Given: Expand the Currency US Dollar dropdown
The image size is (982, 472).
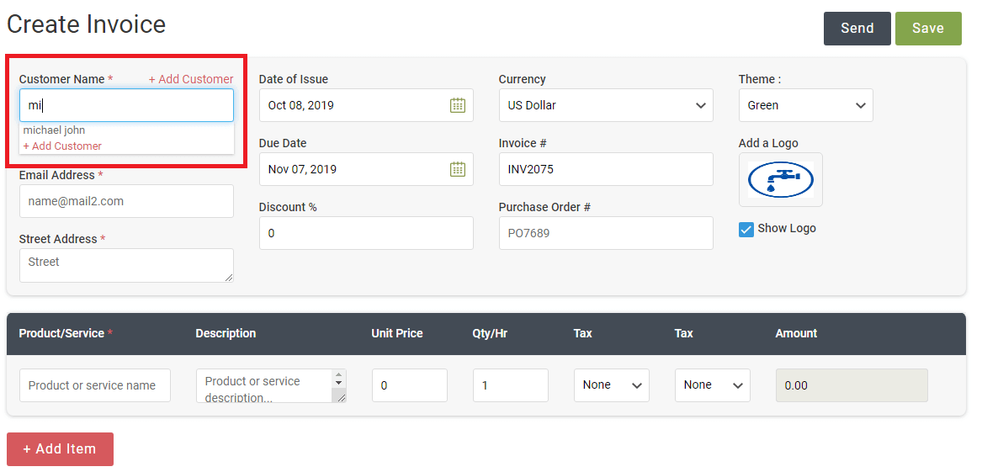Looking at the screenshot, I should (x=606, y=105).
